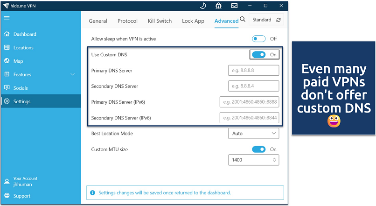The height and width of the screenshot is (206, 376).
Task: Turn off Use Custom DNS toggle
Action: click(x=258, y=54)
